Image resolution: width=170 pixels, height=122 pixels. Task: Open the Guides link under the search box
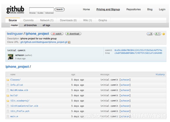click(40, 13)
